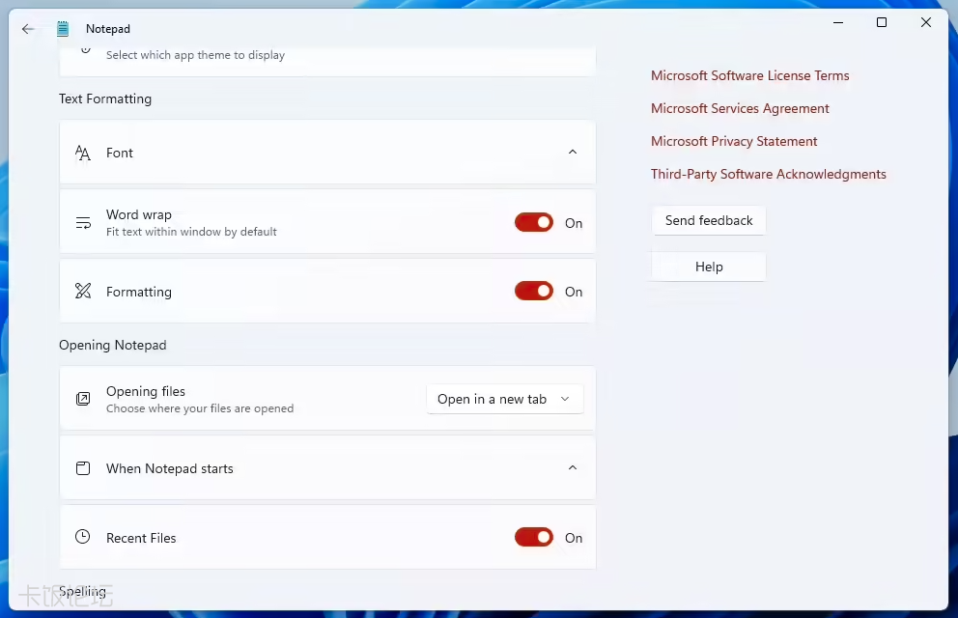The width and height of the screenshot is (958, 618).
Task: Turn off the Word wrap toggle
Action: [534, 222]
